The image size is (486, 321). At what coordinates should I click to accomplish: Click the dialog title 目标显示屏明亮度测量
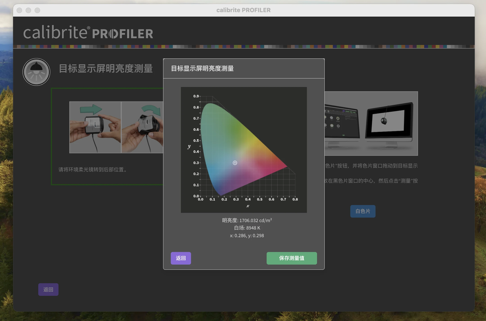tap(202, 68)
